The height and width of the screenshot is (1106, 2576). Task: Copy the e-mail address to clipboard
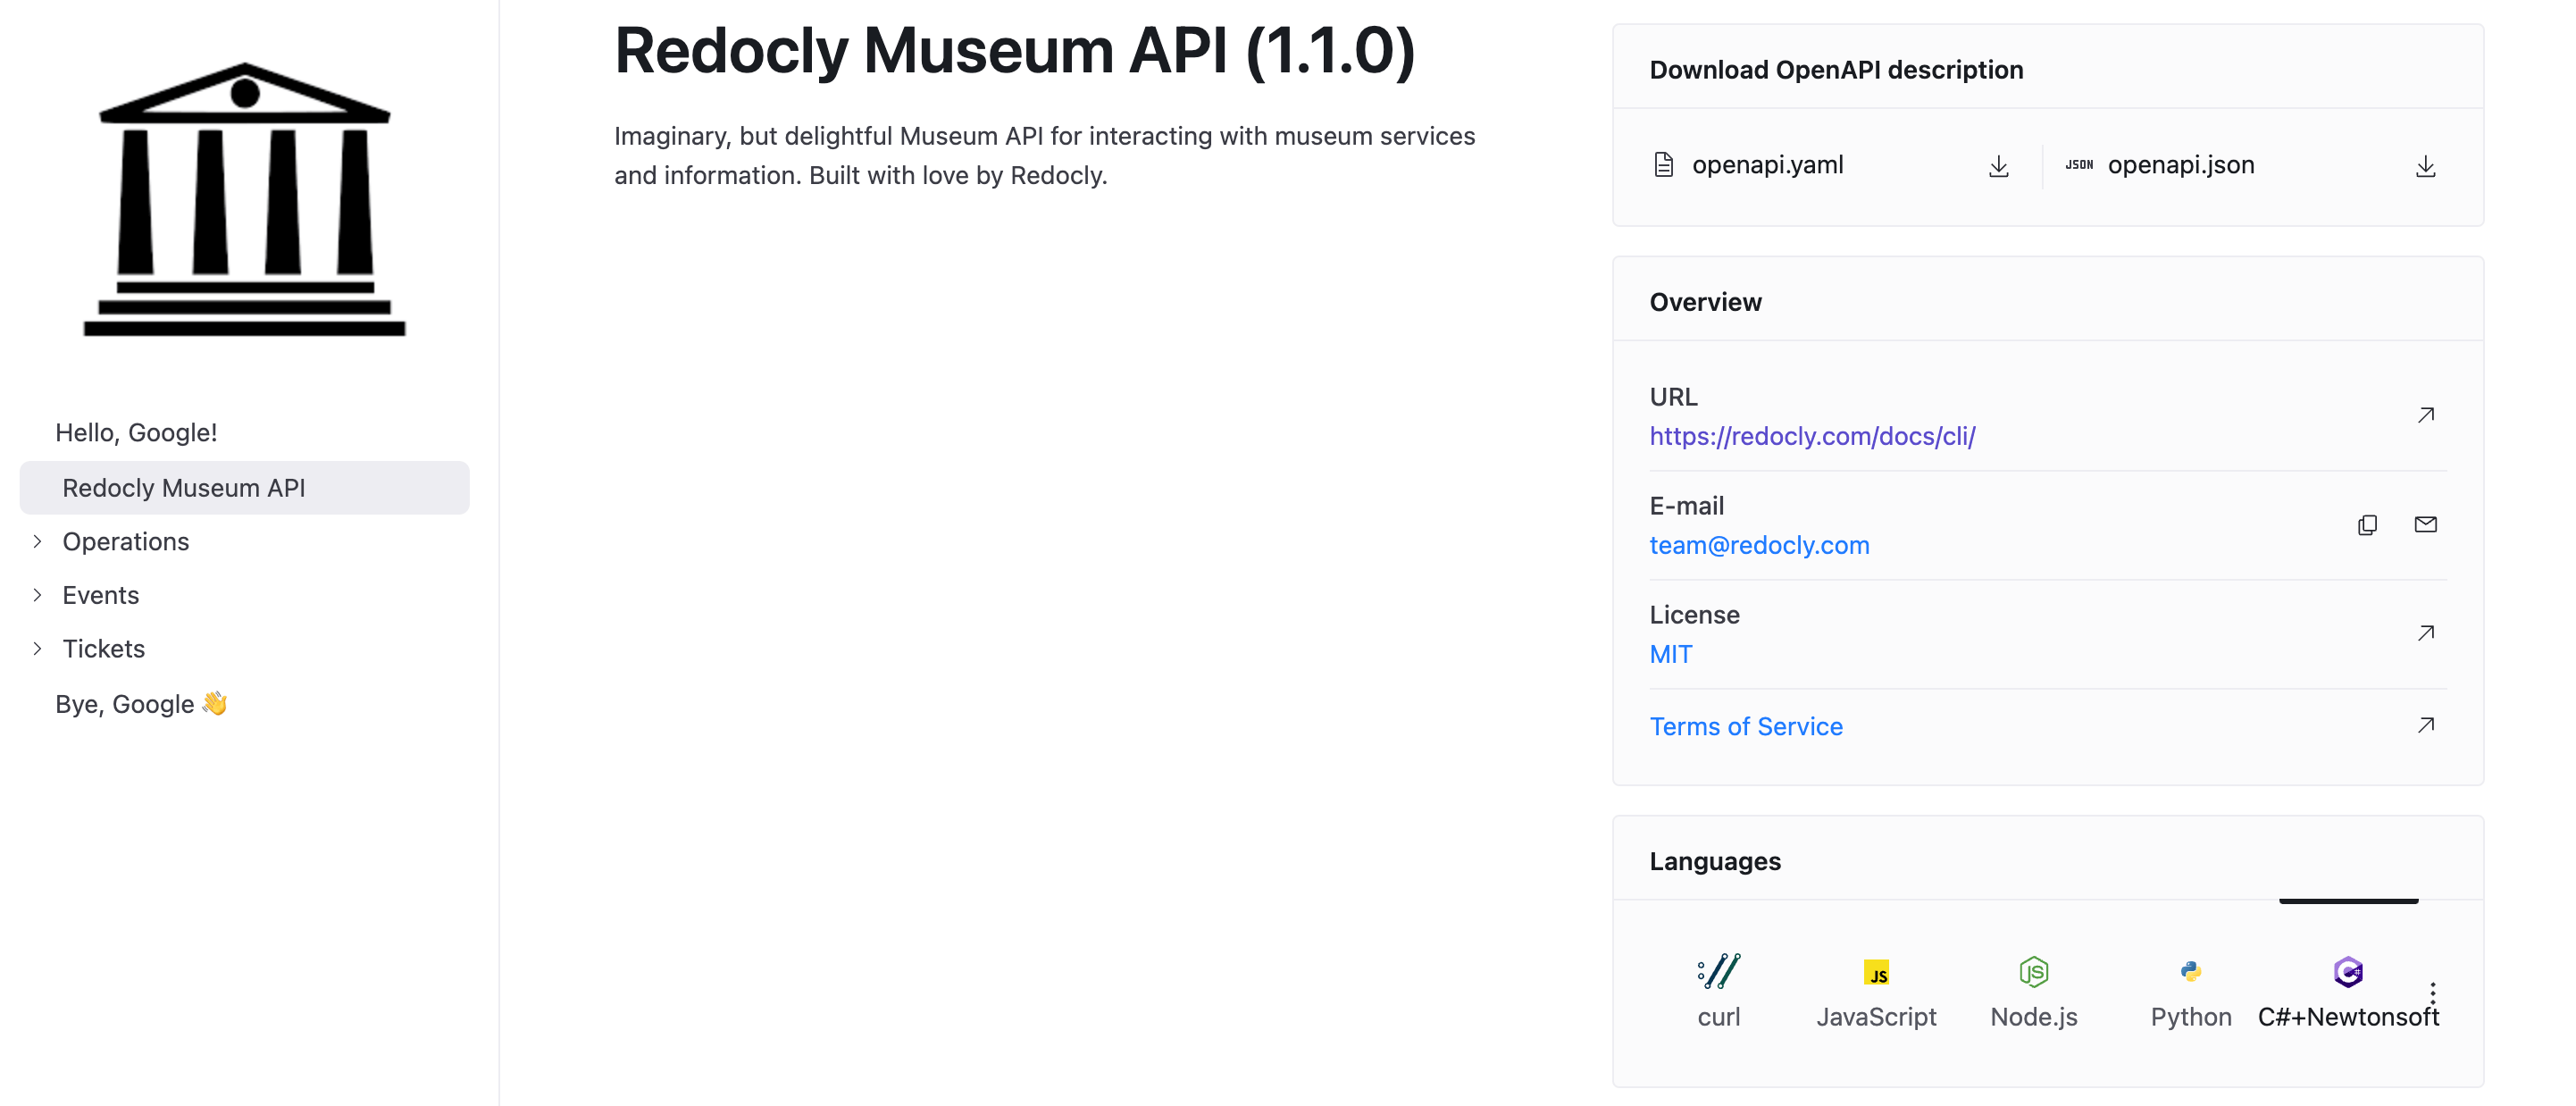pos(2367,525)
